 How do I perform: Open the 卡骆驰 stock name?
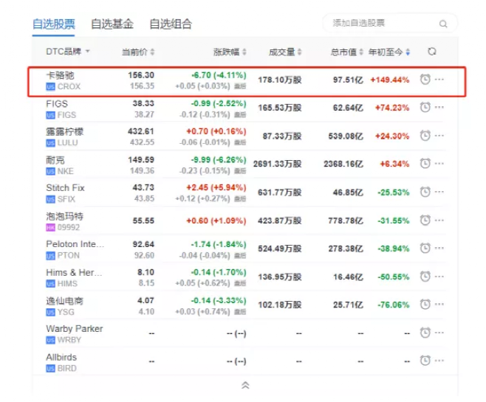60,75
